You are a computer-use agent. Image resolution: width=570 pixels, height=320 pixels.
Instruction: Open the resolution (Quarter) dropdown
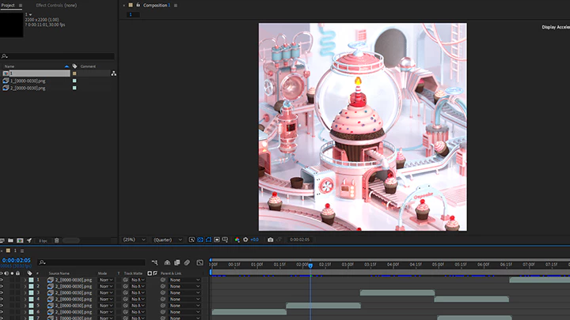tap(168, 239)
